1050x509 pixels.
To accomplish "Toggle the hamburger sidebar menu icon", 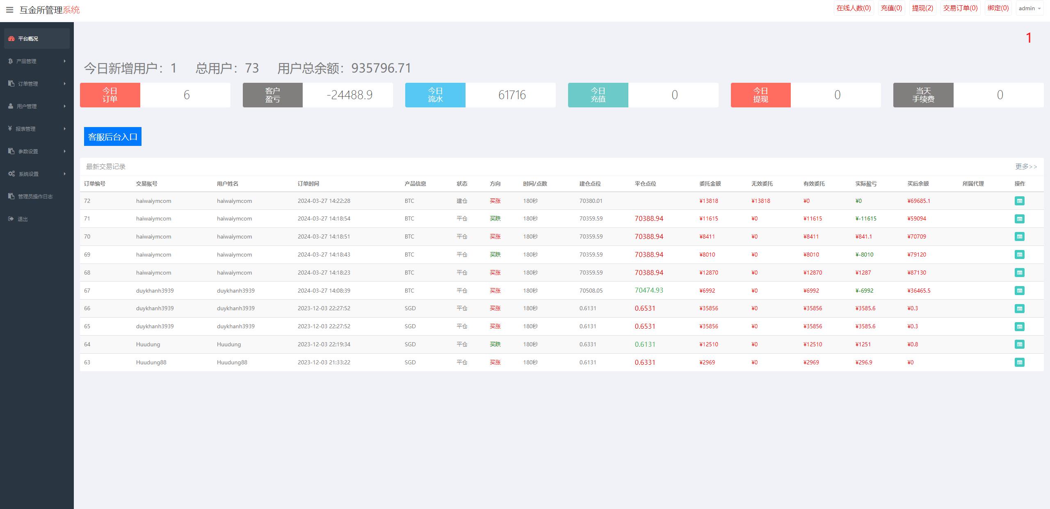I will 9,10.
